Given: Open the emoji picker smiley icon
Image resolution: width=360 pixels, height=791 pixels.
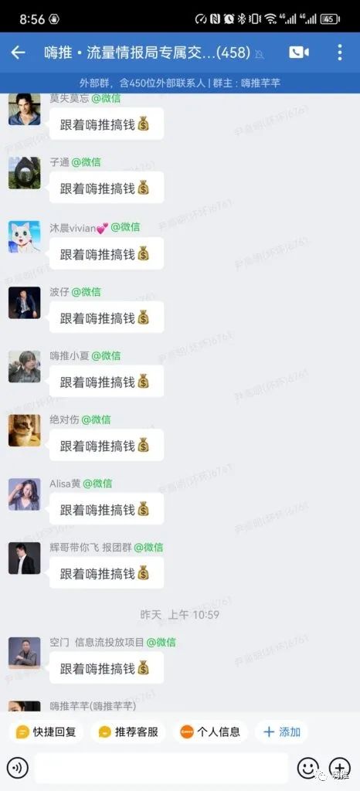Looking at the screenshot, I should [x=307, y=769].
